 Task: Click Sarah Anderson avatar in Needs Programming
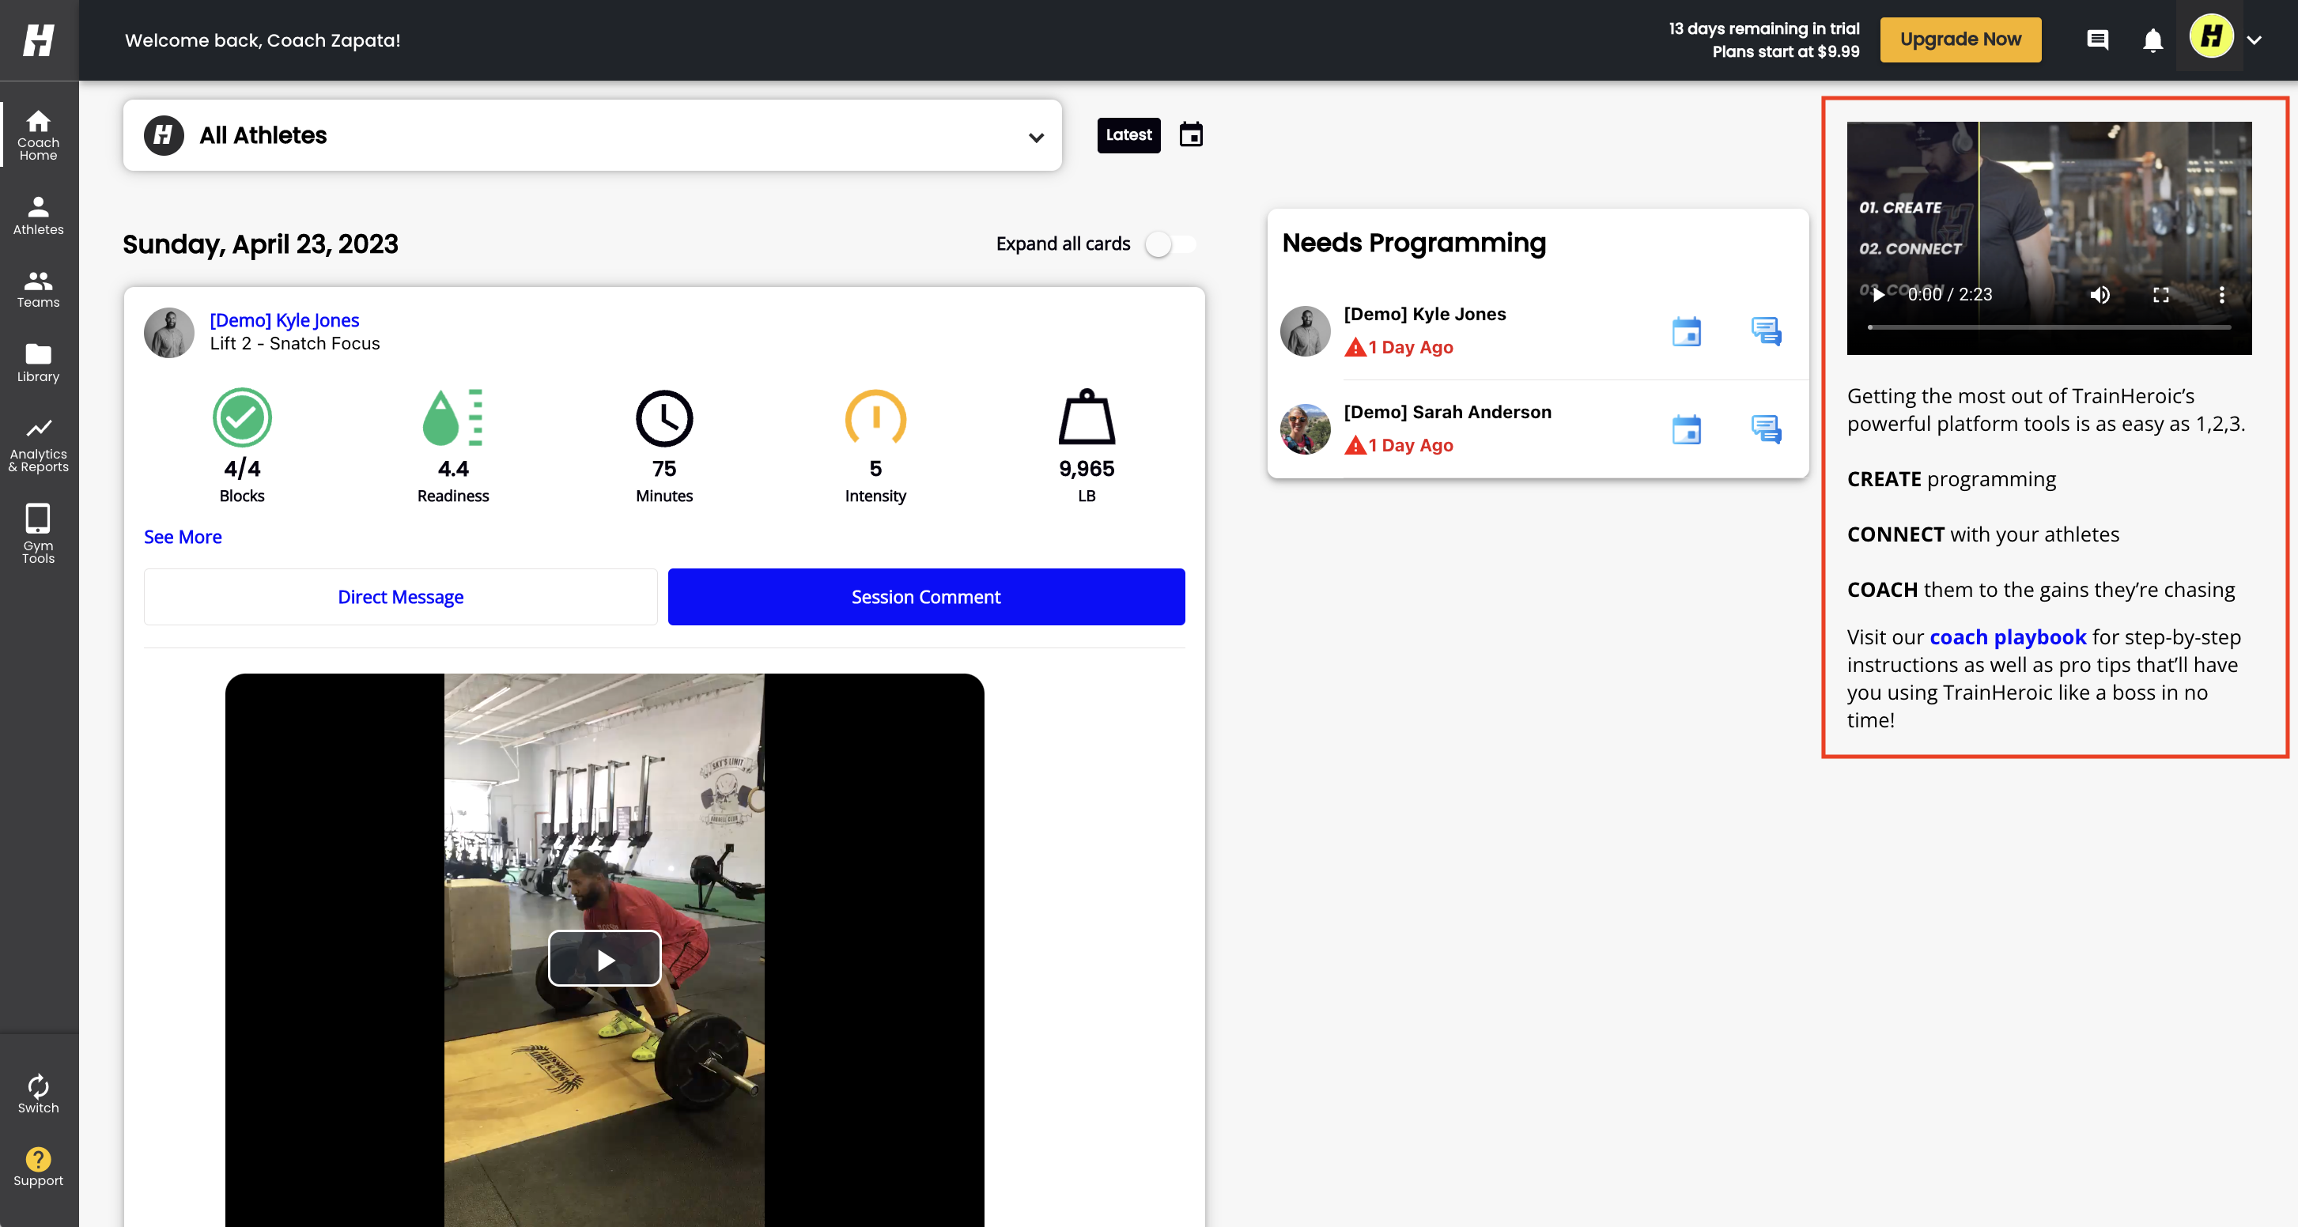1305,429
